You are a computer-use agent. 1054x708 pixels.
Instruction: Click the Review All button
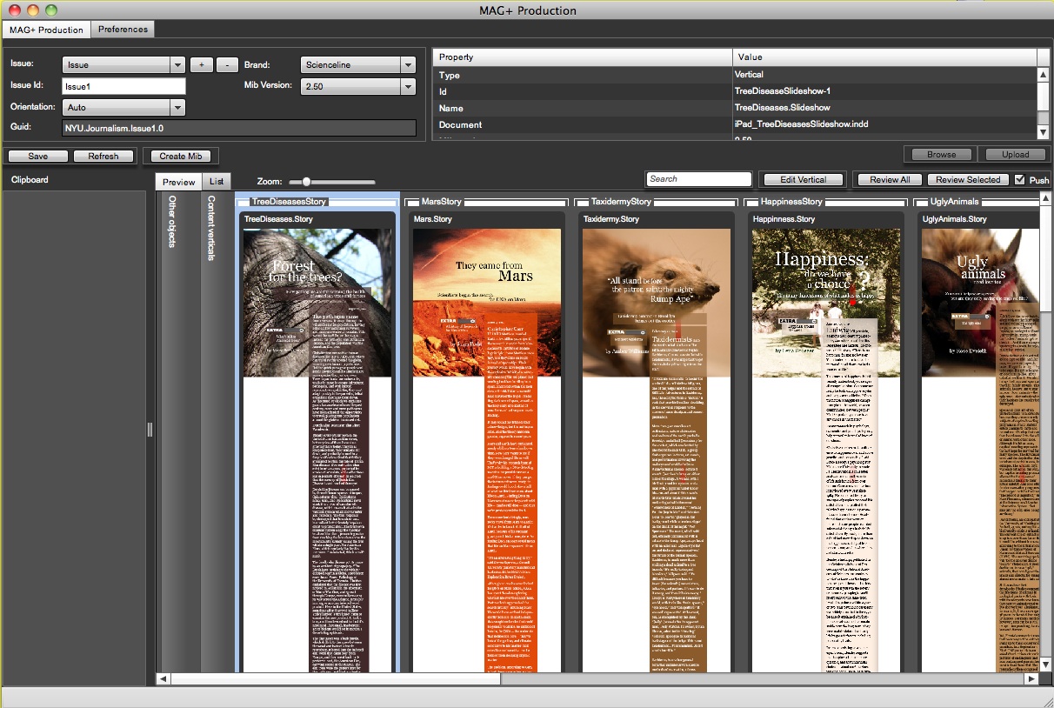pos(890,180)
